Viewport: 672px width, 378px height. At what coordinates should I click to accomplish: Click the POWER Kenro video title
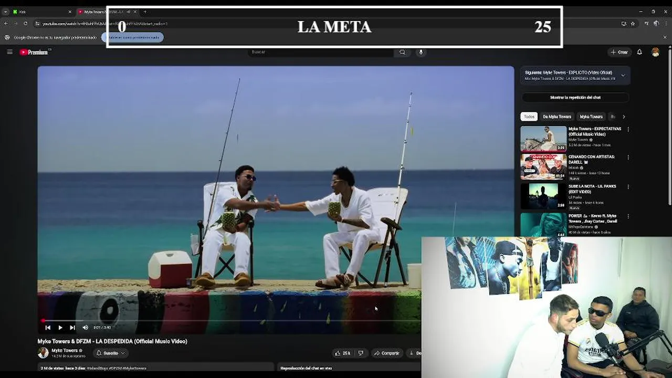[593, 218]
